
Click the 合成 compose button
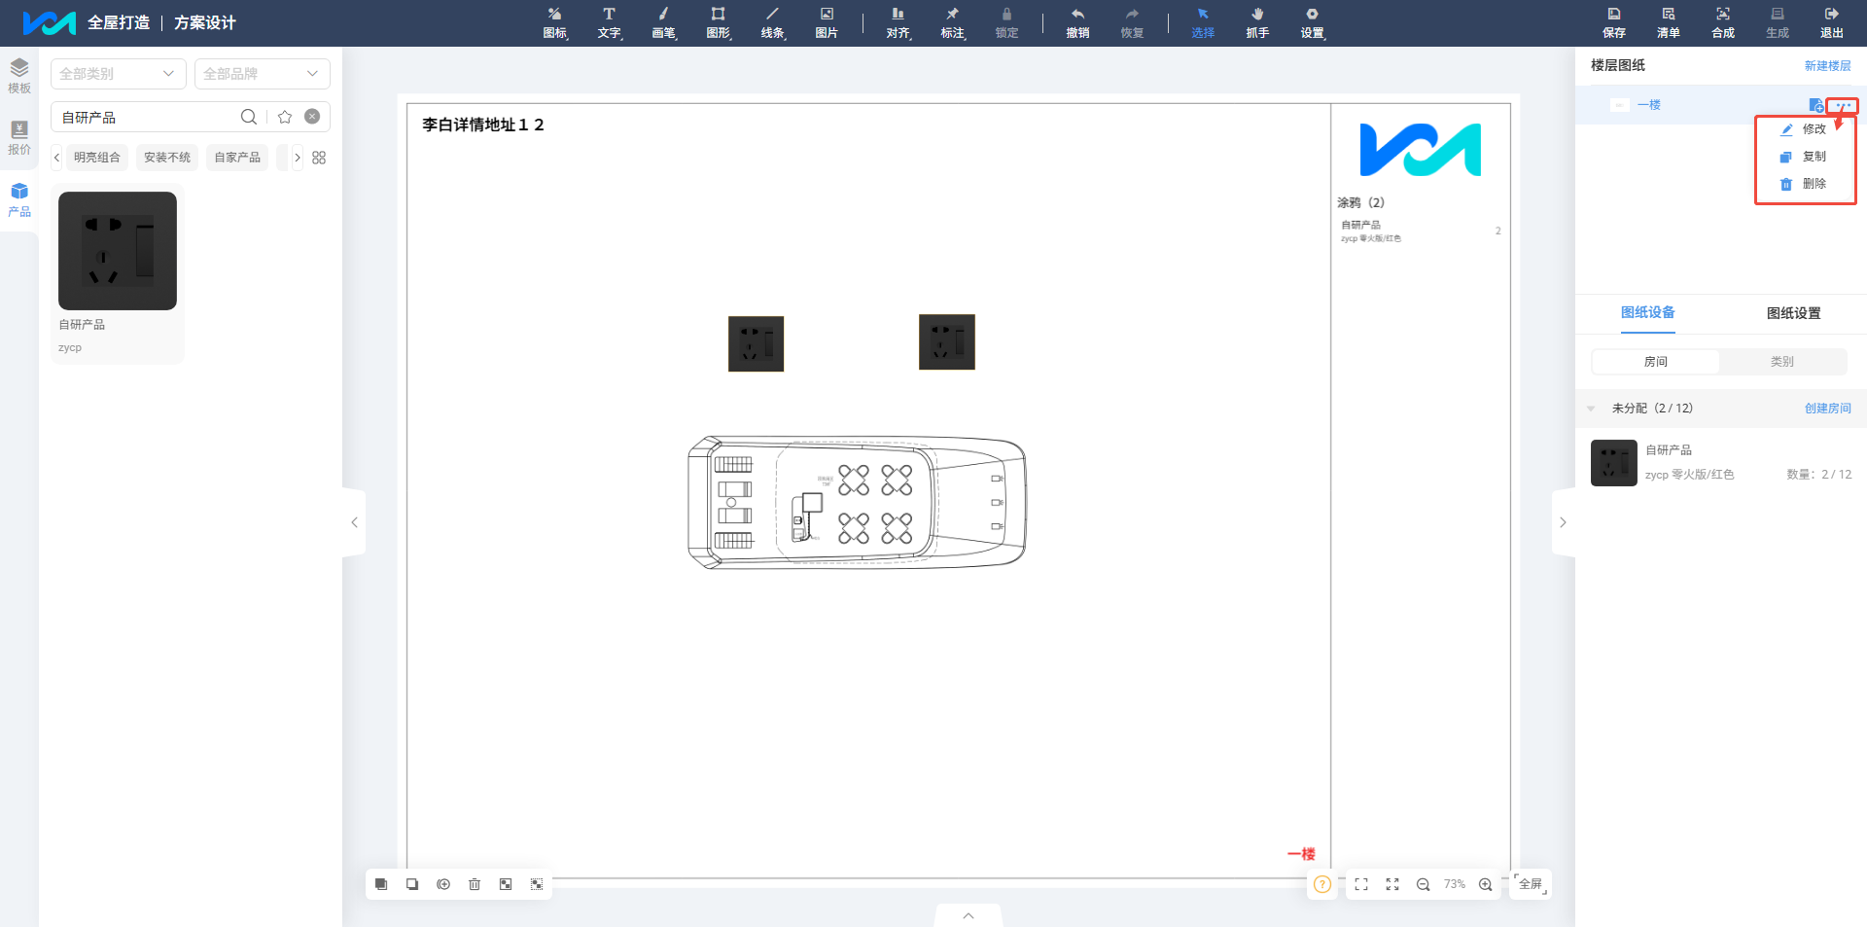coord(1723,22)
